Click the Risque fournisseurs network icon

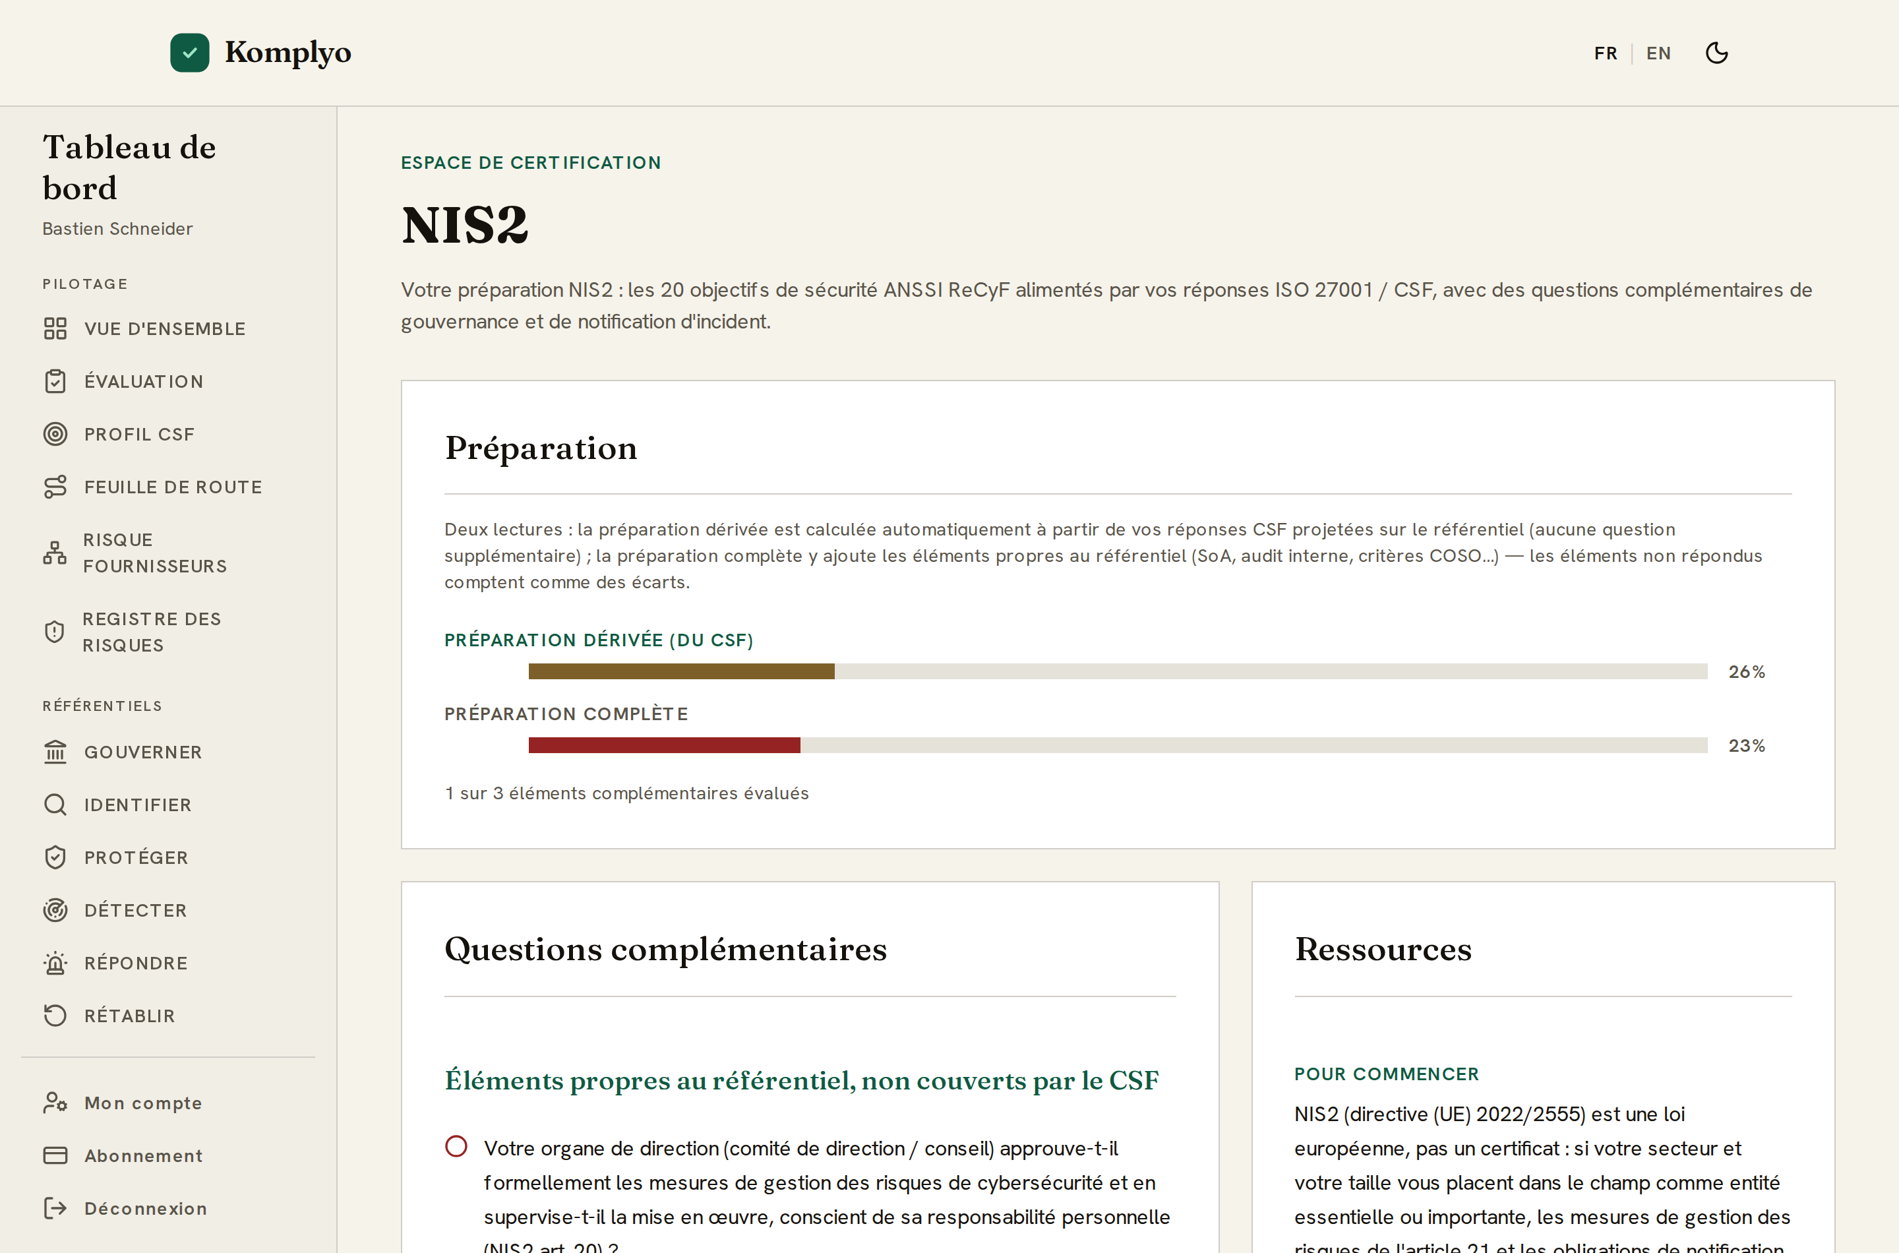tap(55, 553)
